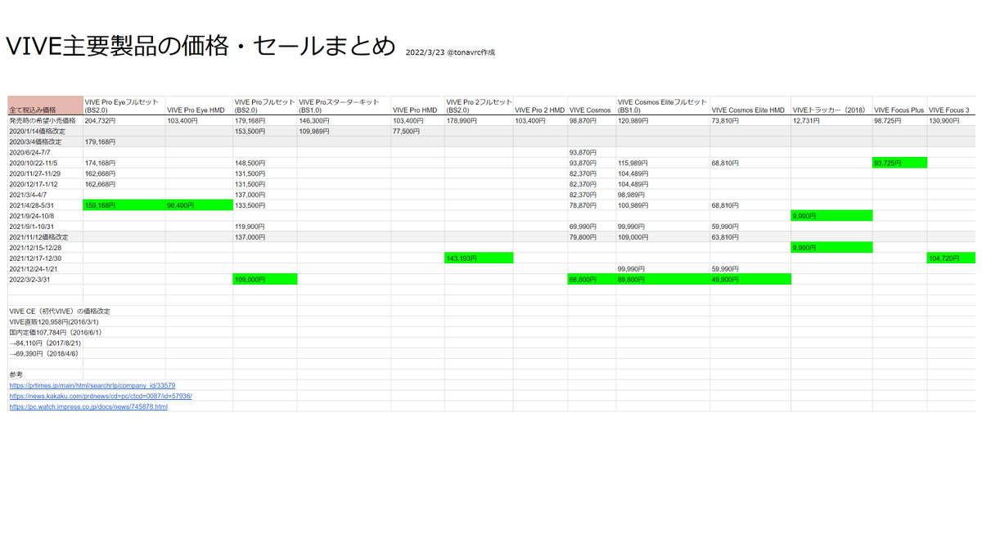Select the green 98,400円 cell
982x552 pixels.
200,205
